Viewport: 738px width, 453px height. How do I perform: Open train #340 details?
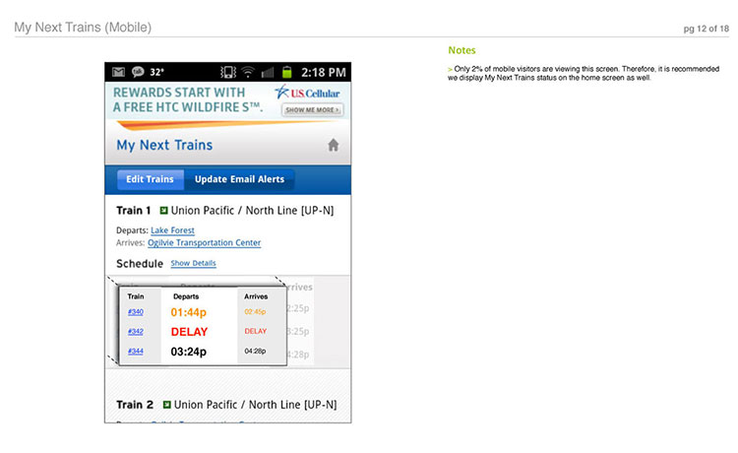point(136,312)
